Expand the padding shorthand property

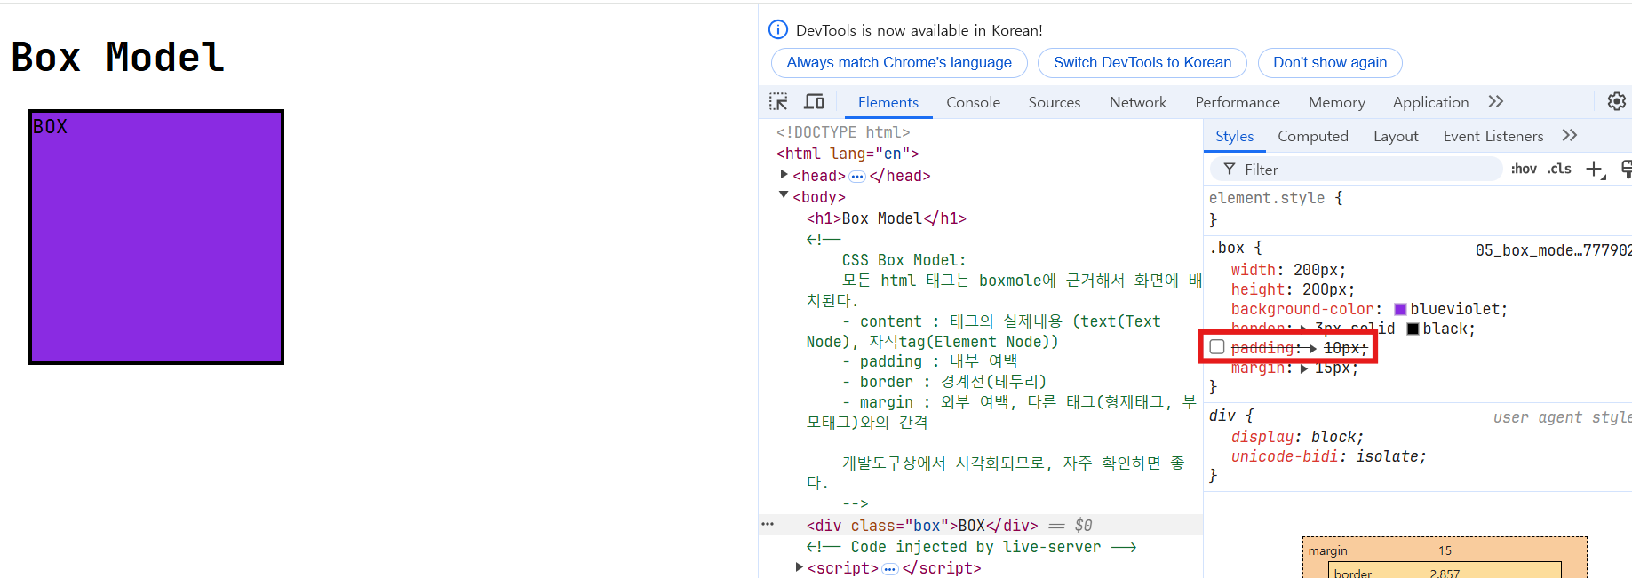pos(1313,348)
